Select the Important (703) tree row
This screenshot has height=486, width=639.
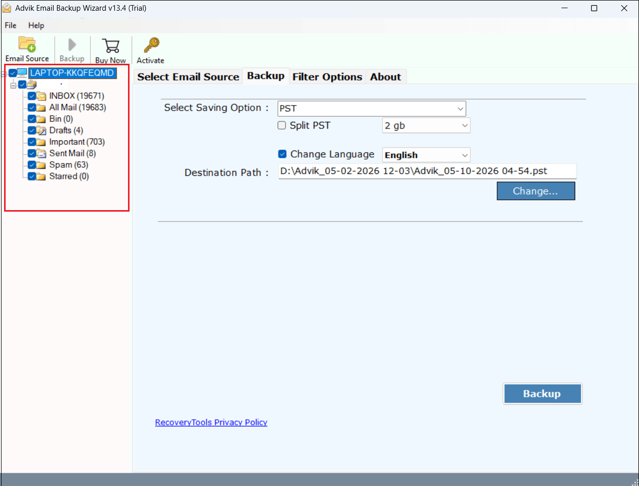77,142
